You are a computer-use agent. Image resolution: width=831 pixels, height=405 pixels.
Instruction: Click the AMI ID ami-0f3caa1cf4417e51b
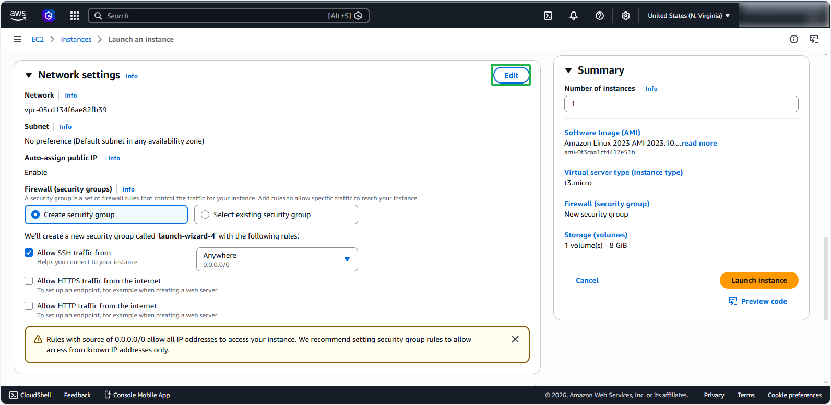(600, 152)
